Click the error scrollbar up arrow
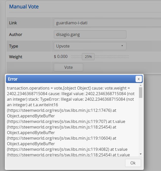The width and height of the screenshot is (161, 171). pyautogui.click(x=141, y=85)
